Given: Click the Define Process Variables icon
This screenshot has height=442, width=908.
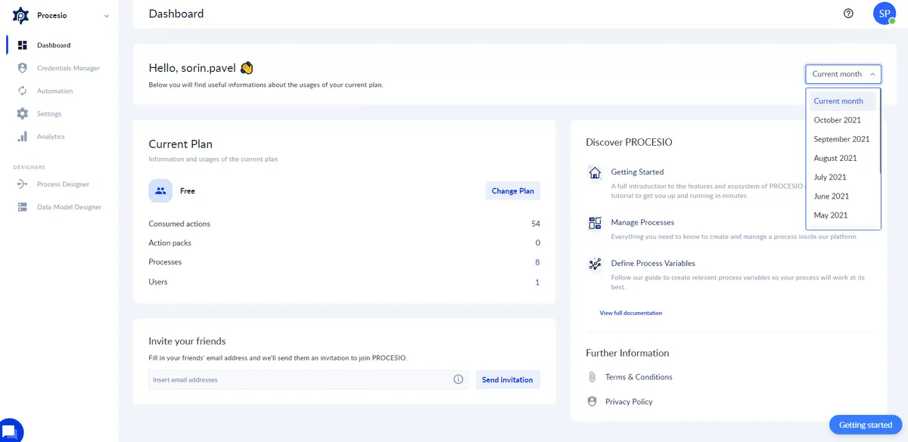Looking at the screenshot, I should pyautogui.click(x=595, y=264).
